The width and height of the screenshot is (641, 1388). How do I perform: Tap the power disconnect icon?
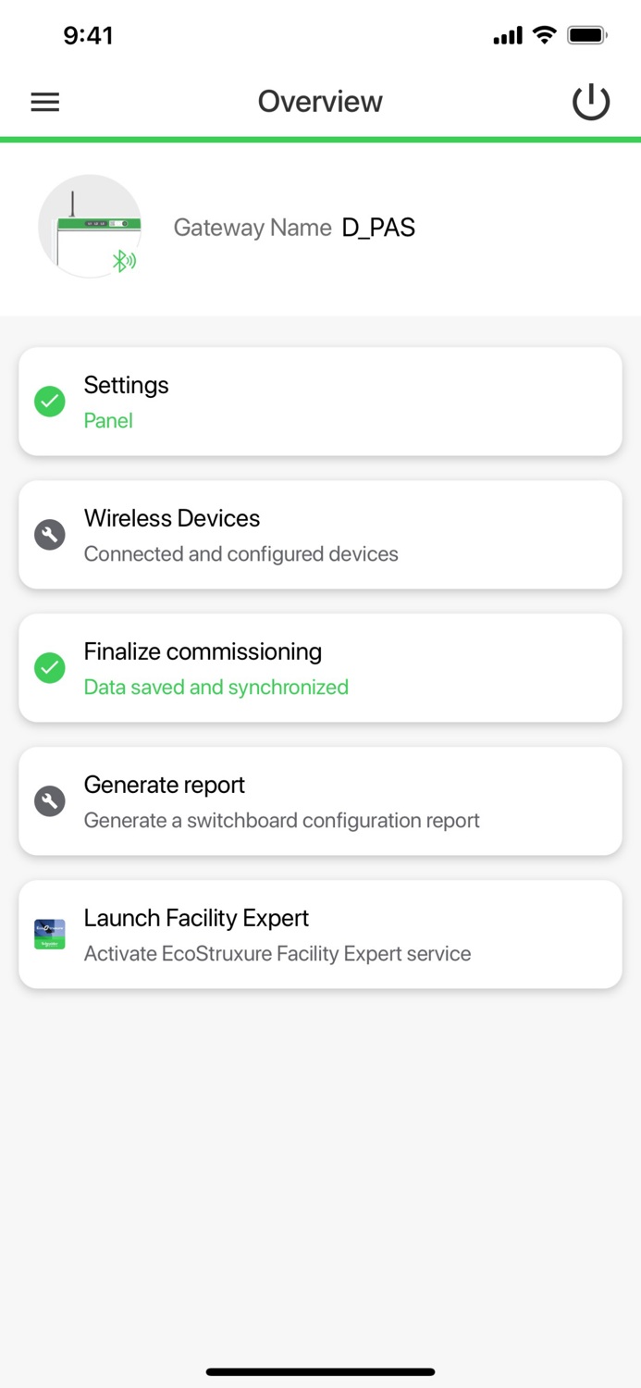pos(591,102)
